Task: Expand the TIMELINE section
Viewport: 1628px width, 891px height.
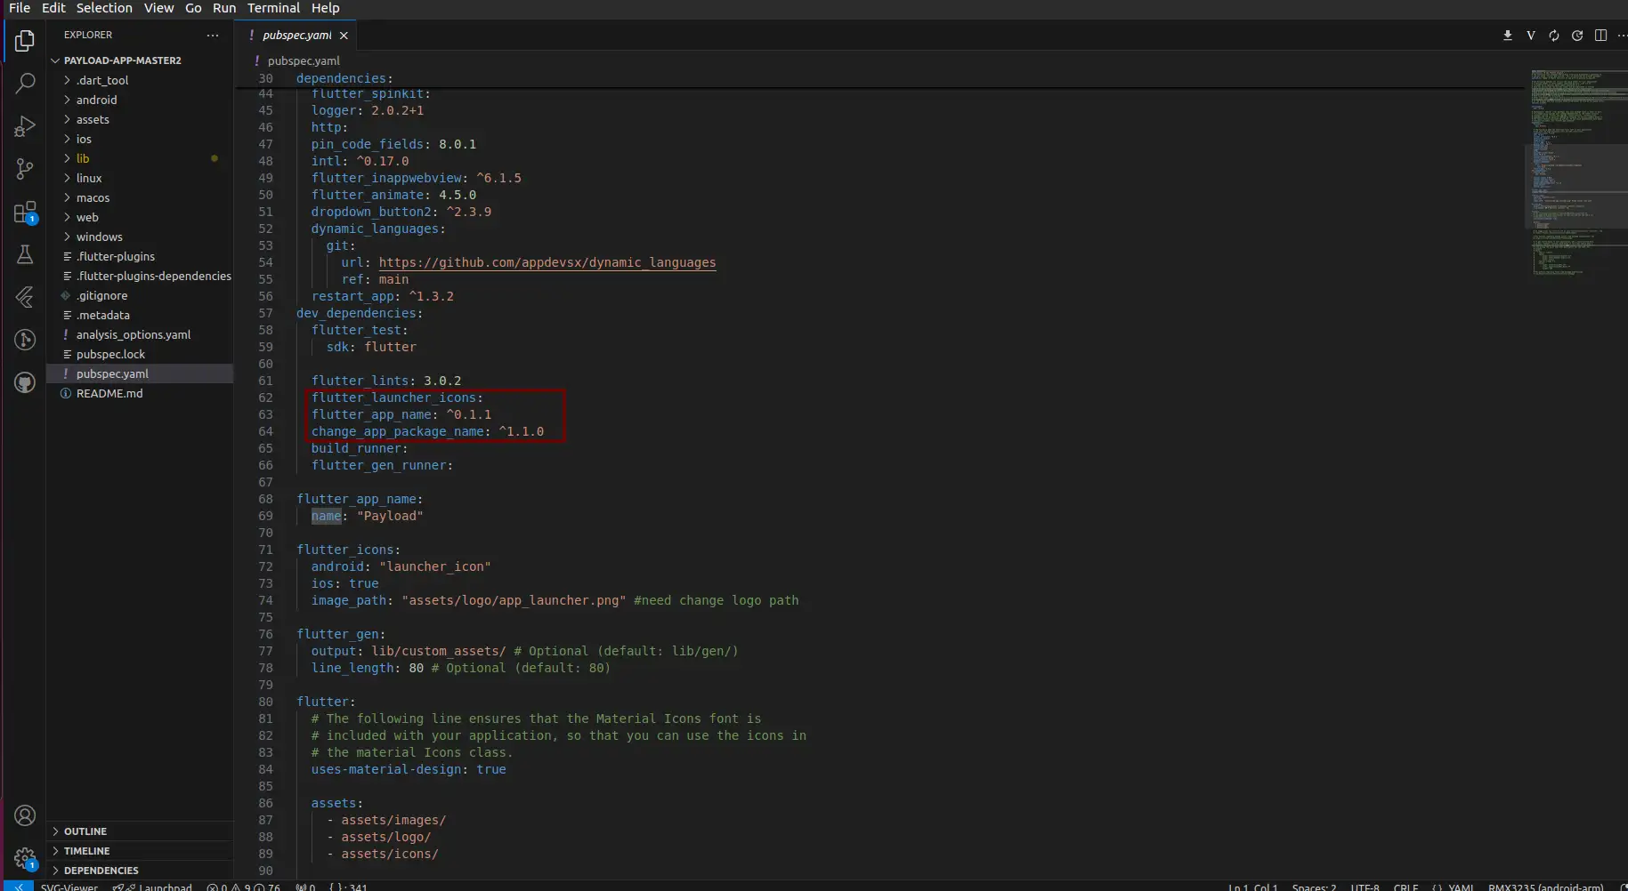Action: coord(140,851)
